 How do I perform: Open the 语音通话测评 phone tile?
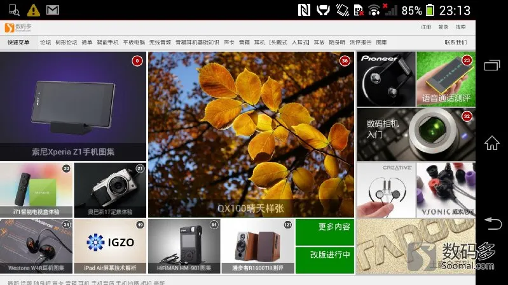point(446,79)
